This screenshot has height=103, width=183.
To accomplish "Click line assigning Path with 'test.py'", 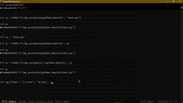I will click(41, 18).
